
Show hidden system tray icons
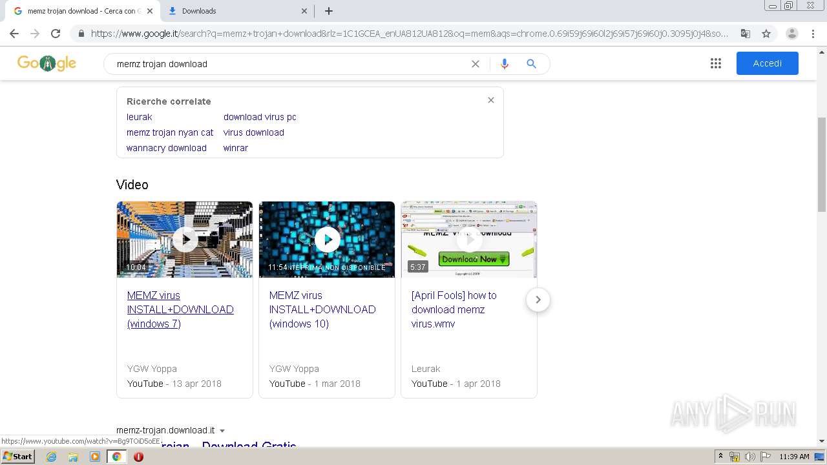pyautogui.click(x=720, y=457)
